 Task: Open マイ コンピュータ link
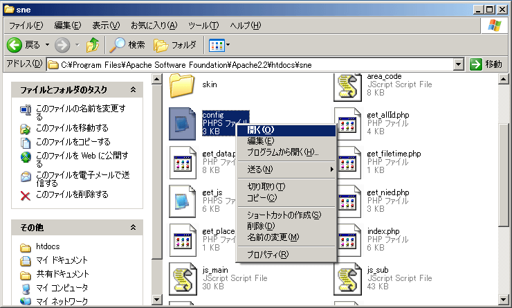click(x=62, y=288)
